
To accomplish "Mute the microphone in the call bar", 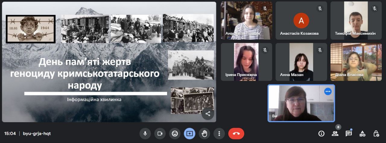I will coord(145,133).
